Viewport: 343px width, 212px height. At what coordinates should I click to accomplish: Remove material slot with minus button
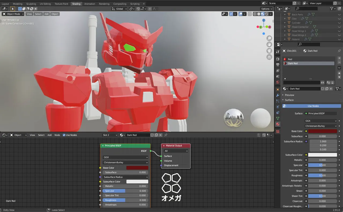click(x=339, y=62)
